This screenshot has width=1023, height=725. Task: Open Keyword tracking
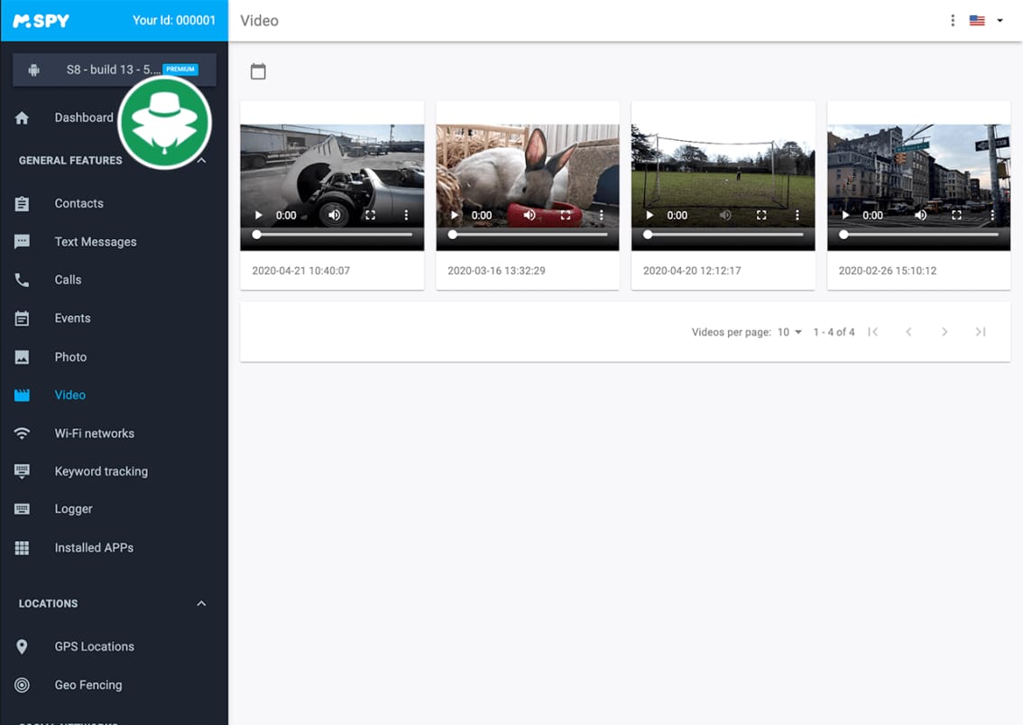101,470
